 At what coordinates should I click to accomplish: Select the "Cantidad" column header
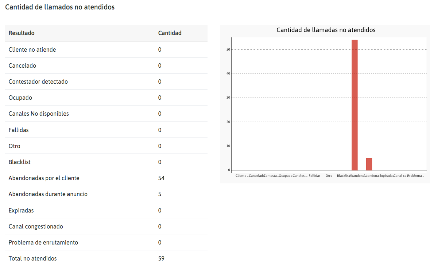[170, 33]
